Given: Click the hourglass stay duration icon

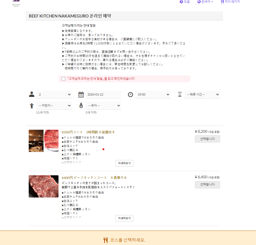Looking at the screenshot, I should [180, 94].
